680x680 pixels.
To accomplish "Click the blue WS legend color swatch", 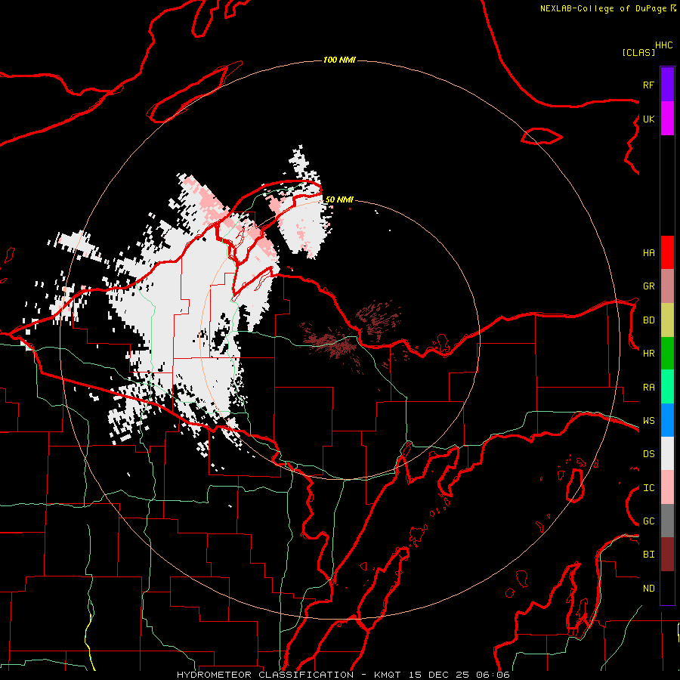I will [667, 420].
